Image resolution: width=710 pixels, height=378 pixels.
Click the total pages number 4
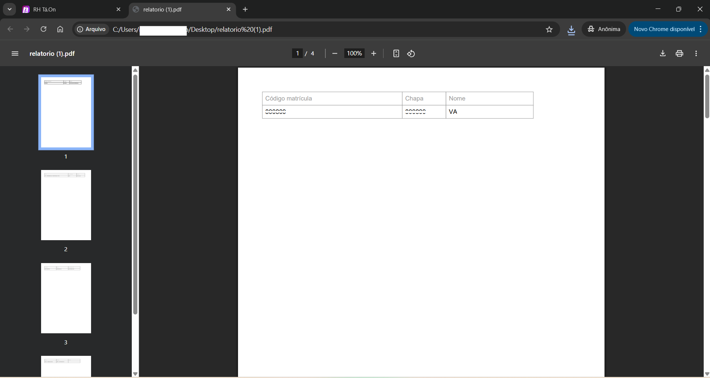(312, 54)
